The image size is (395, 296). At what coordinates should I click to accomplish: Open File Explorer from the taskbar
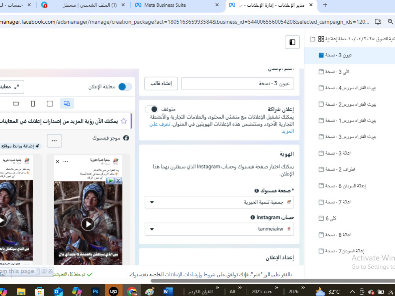point(21,292)
